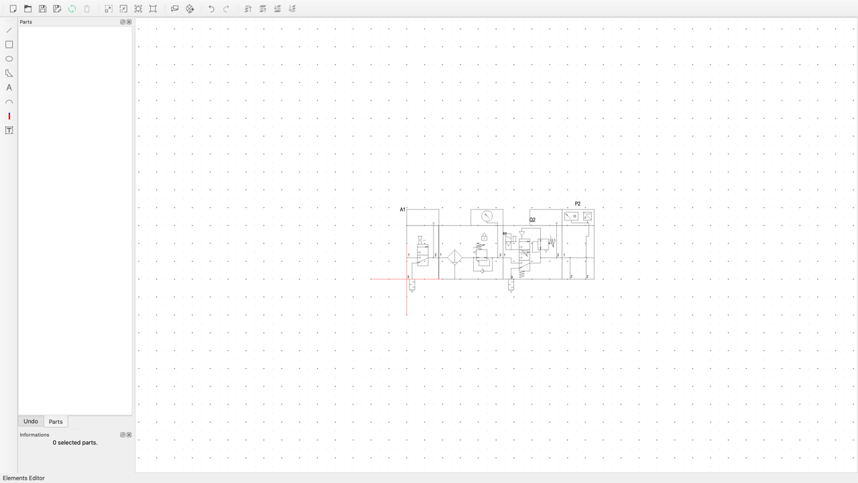Image resolution: width=858 pixels, height=483 pixels.
Task: Select the dynamic text field tool
Action: point(9,131)
